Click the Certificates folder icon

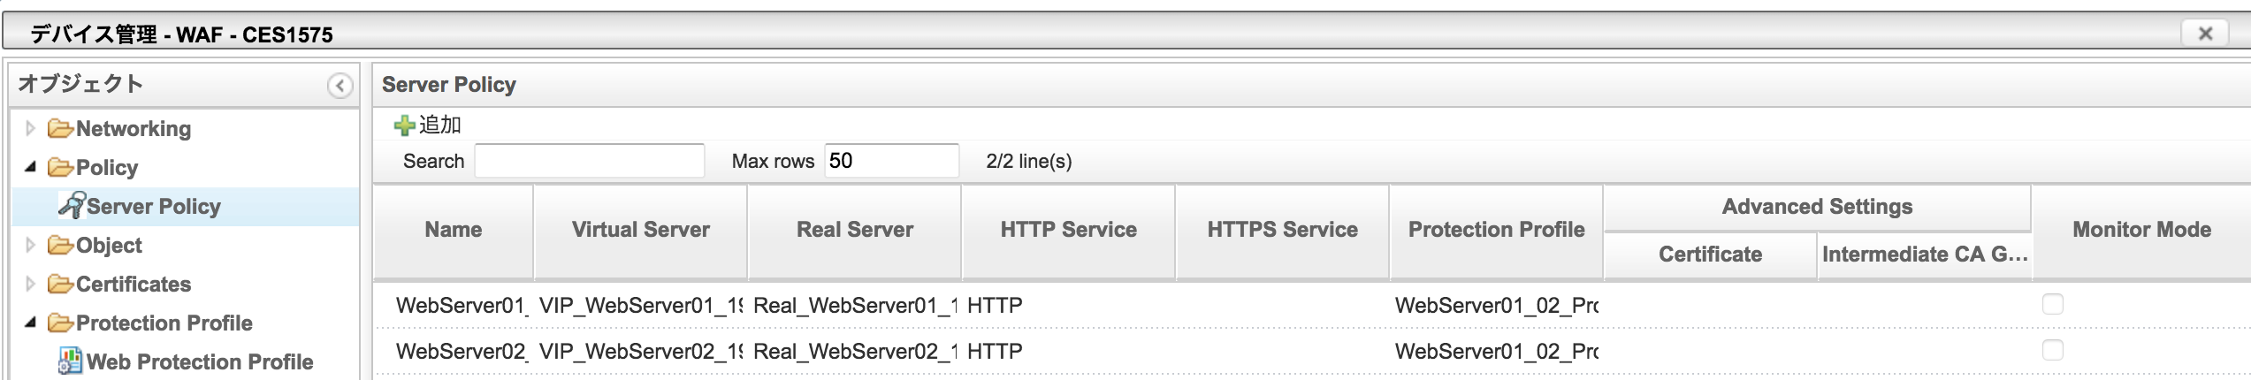(60, 285)
